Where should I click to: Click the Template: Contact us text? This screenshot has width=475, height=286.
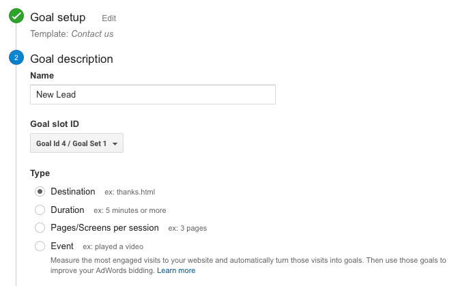click(72, 33)
